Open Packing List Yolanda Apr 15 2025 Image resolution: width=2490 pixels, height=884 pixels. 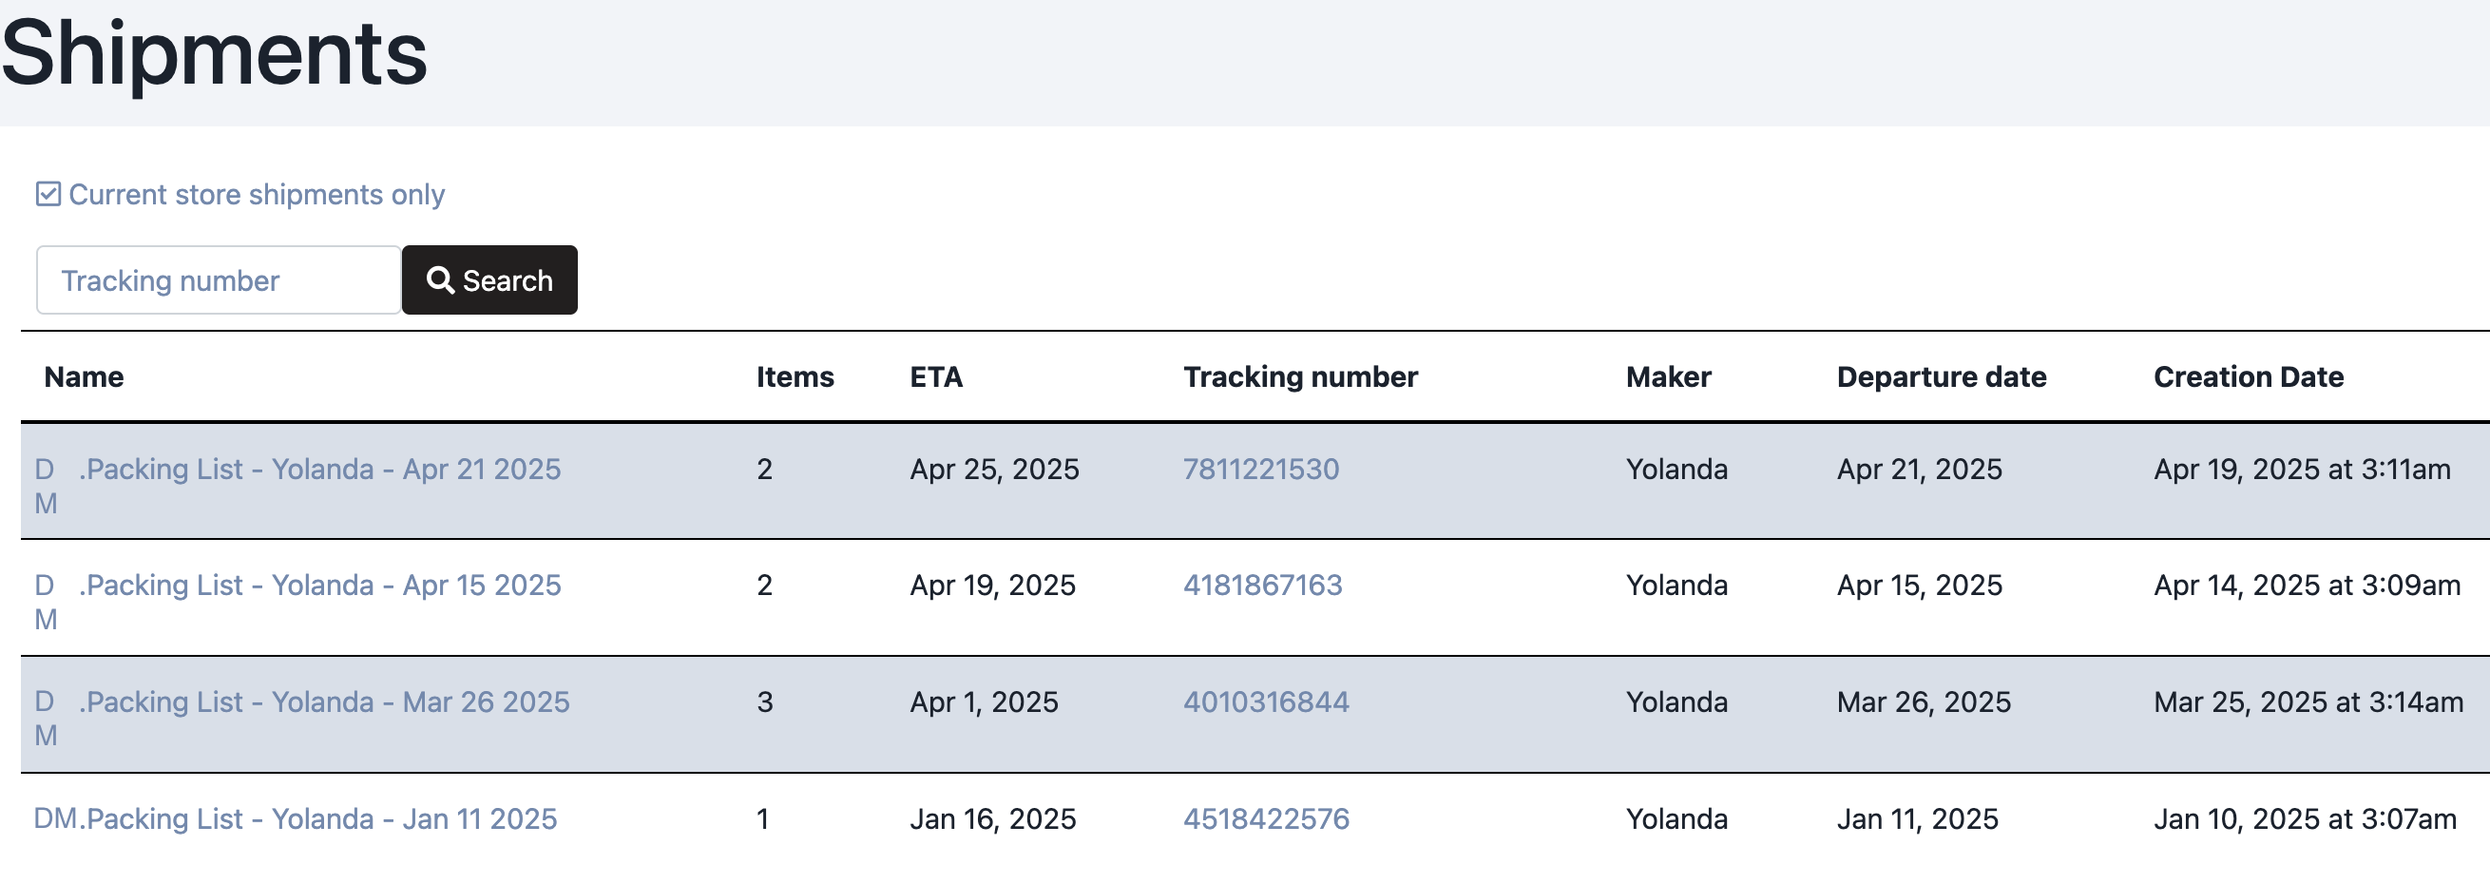tap(320, 586)
